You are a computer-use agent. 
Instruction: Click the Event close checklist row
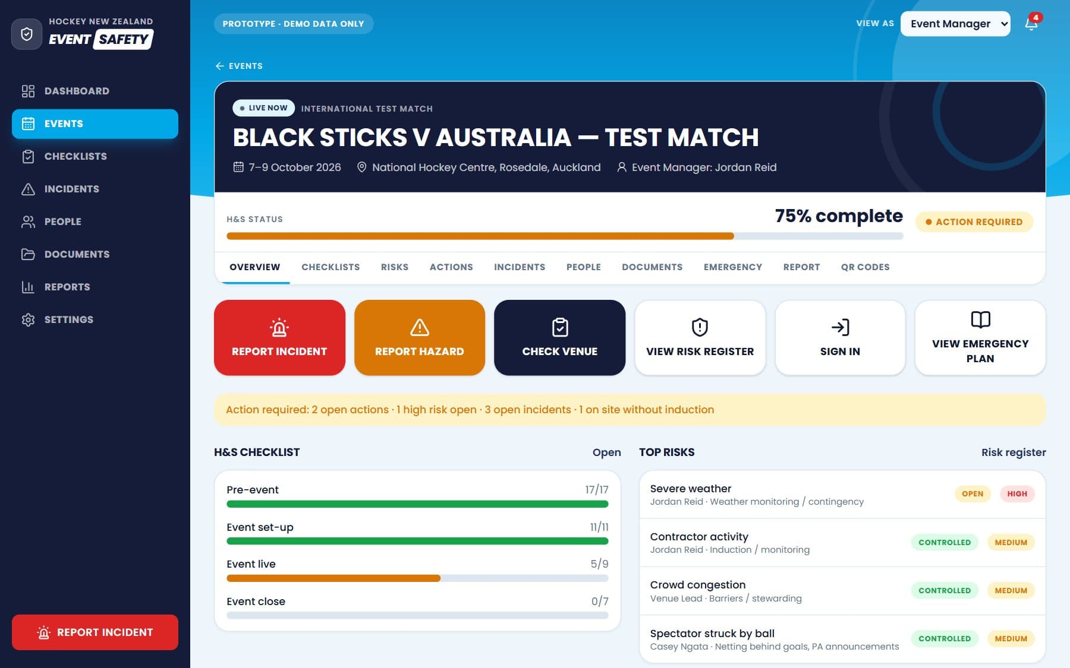[x=417, y=607]
